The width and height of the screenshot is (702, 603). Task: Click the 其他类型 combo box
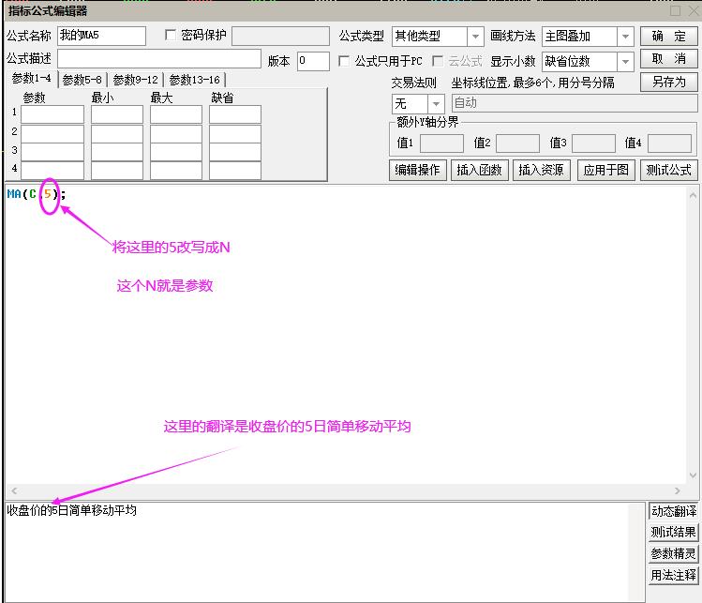(x=438, y=37)
